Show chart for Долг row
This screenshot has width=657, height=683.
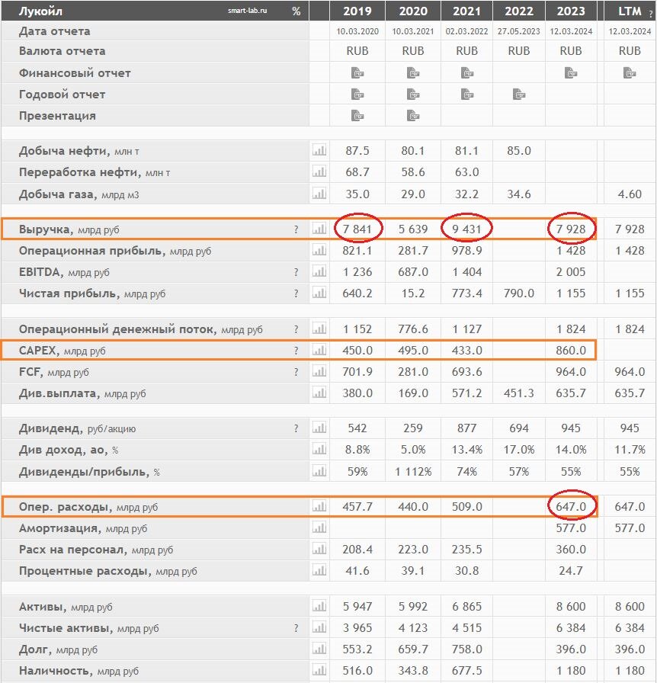[319, 649]
